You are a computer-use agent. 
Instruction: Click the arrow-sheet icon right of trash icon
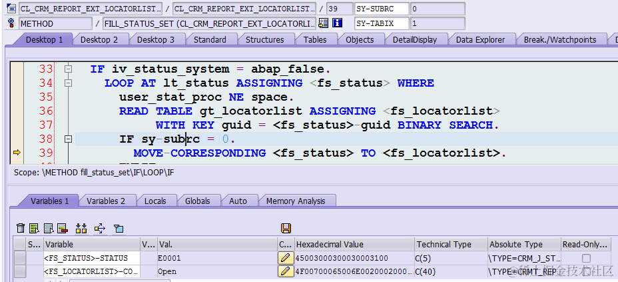pos(34,228)
